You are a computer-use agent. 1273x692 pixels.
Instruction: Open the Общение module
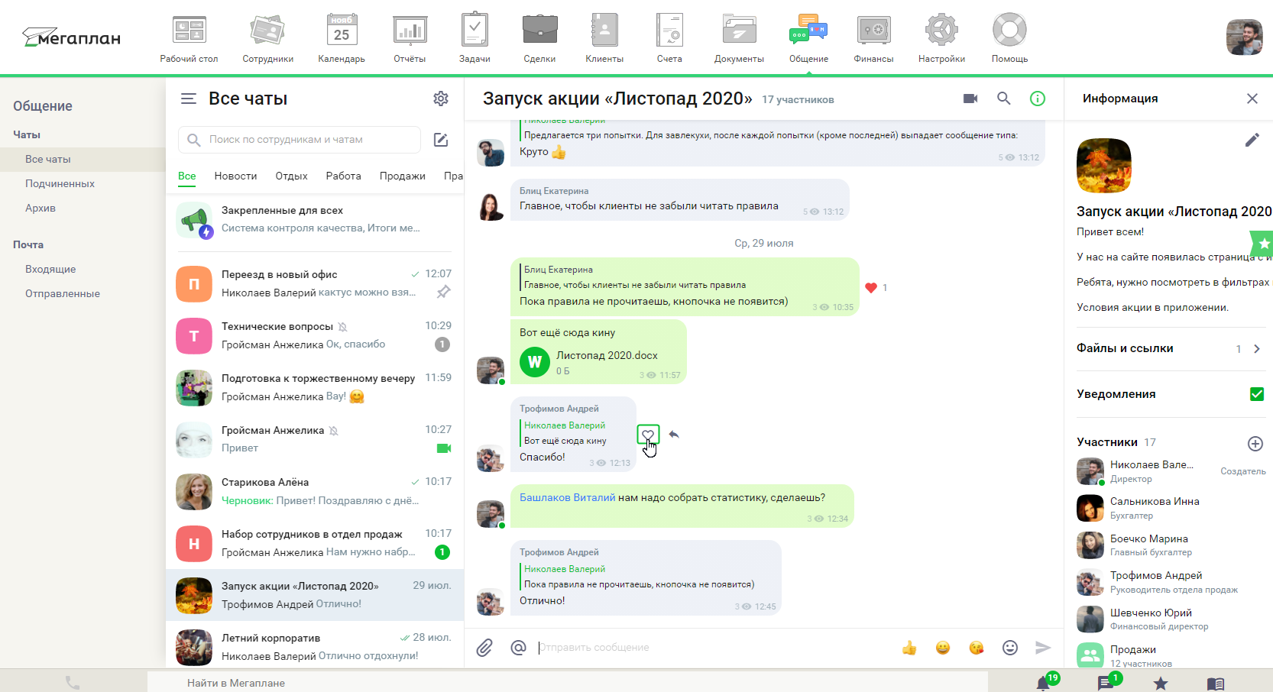tap(808, 38)
